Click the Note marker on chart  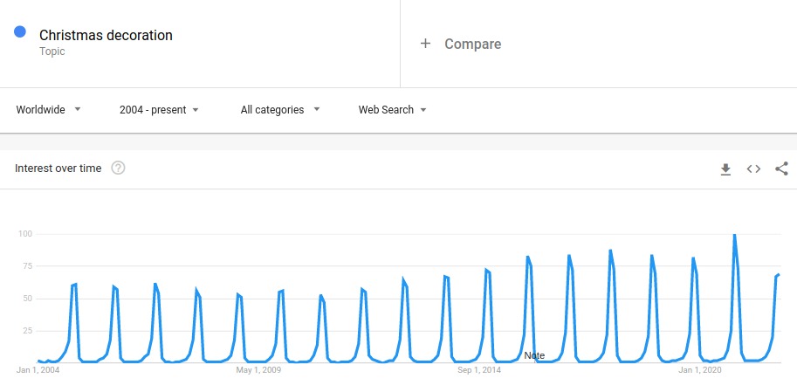tap(534, 355)
